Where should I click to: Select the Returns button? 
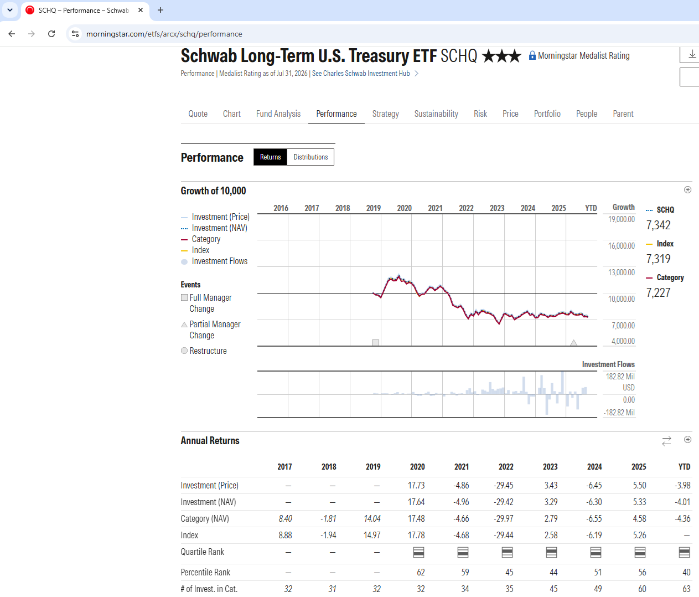(271, 157)
